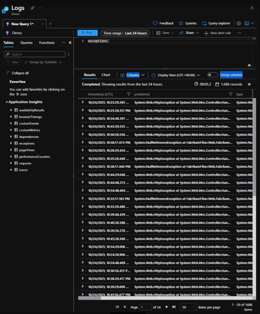Open Group by: Solution dropdown

pos(43,62)
